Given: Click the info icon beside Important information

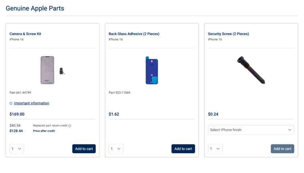Looking at the screenshot, I should [x=11, y=103].
